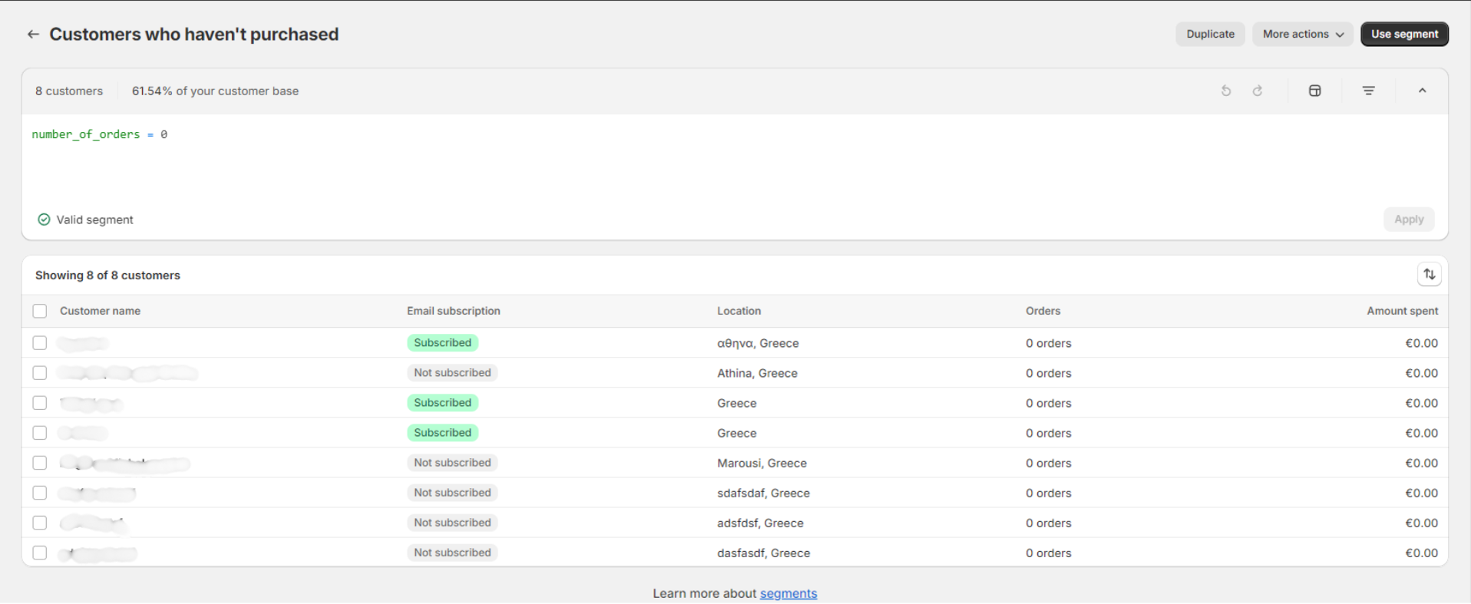Click the Valid segment checkmark icon

point(45,219)
